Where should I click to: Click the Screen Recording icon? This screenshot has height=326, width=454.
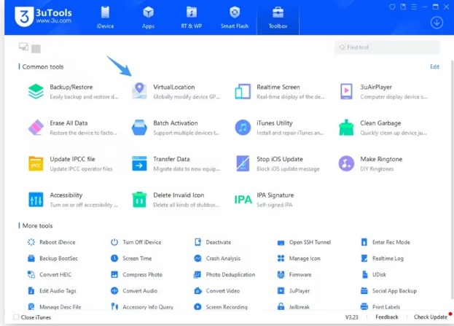tap(197, 306)
